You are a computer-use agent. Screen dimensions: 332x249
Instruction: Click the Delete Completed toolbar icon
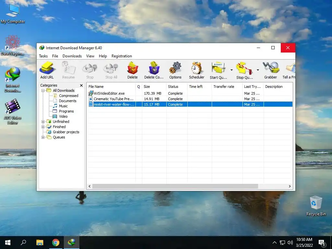pos(154,70)
